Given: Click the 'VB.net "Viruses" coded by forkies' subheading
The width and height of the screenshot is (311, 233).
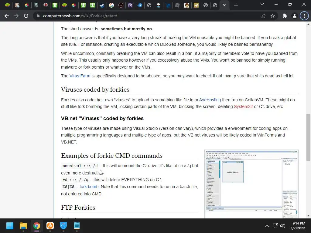Looking at the screenshot, I should click(102, 118).
